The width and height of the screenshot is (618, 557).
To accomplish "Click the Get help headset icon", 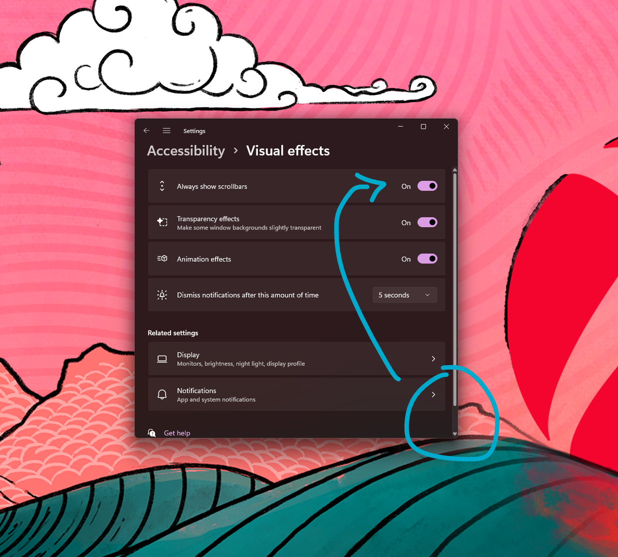I will coord(152,433).
